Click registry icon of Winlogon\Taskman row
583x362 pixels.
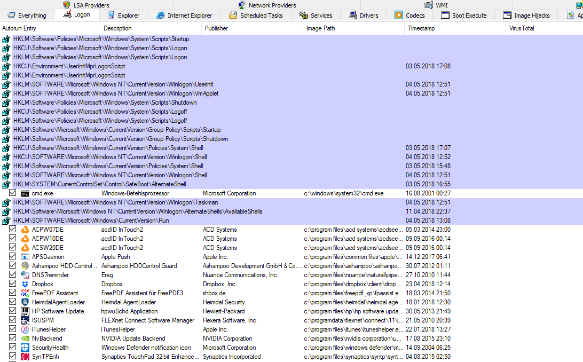pos(6,202)
